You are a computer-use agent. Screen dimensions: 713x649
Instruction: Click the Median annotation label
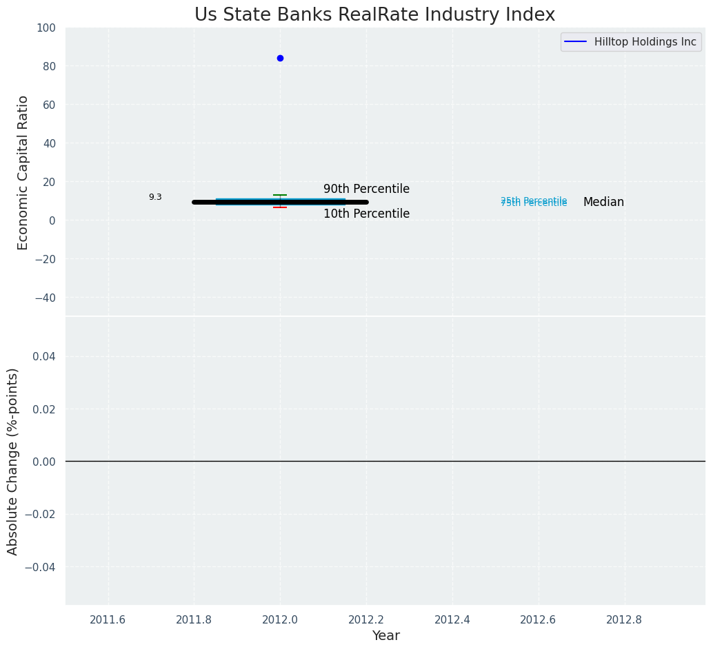[x=603, y=202]
